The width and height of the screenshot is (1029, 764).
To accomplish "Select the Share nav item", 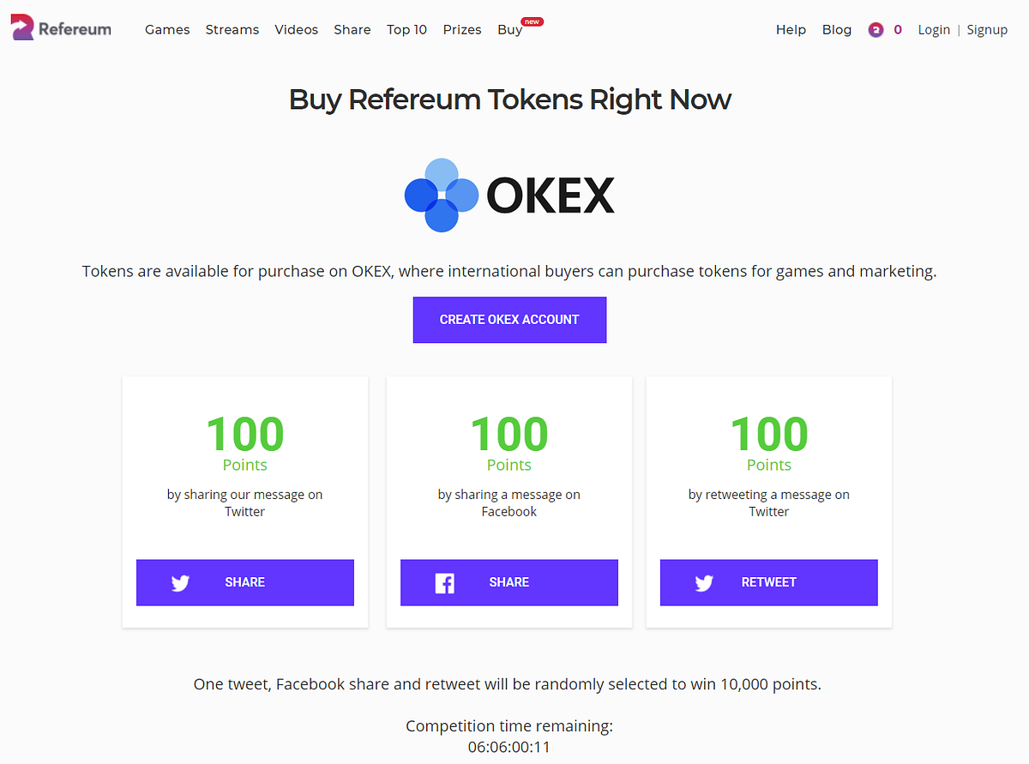I will pyautogui.click(x=352, y=30).
